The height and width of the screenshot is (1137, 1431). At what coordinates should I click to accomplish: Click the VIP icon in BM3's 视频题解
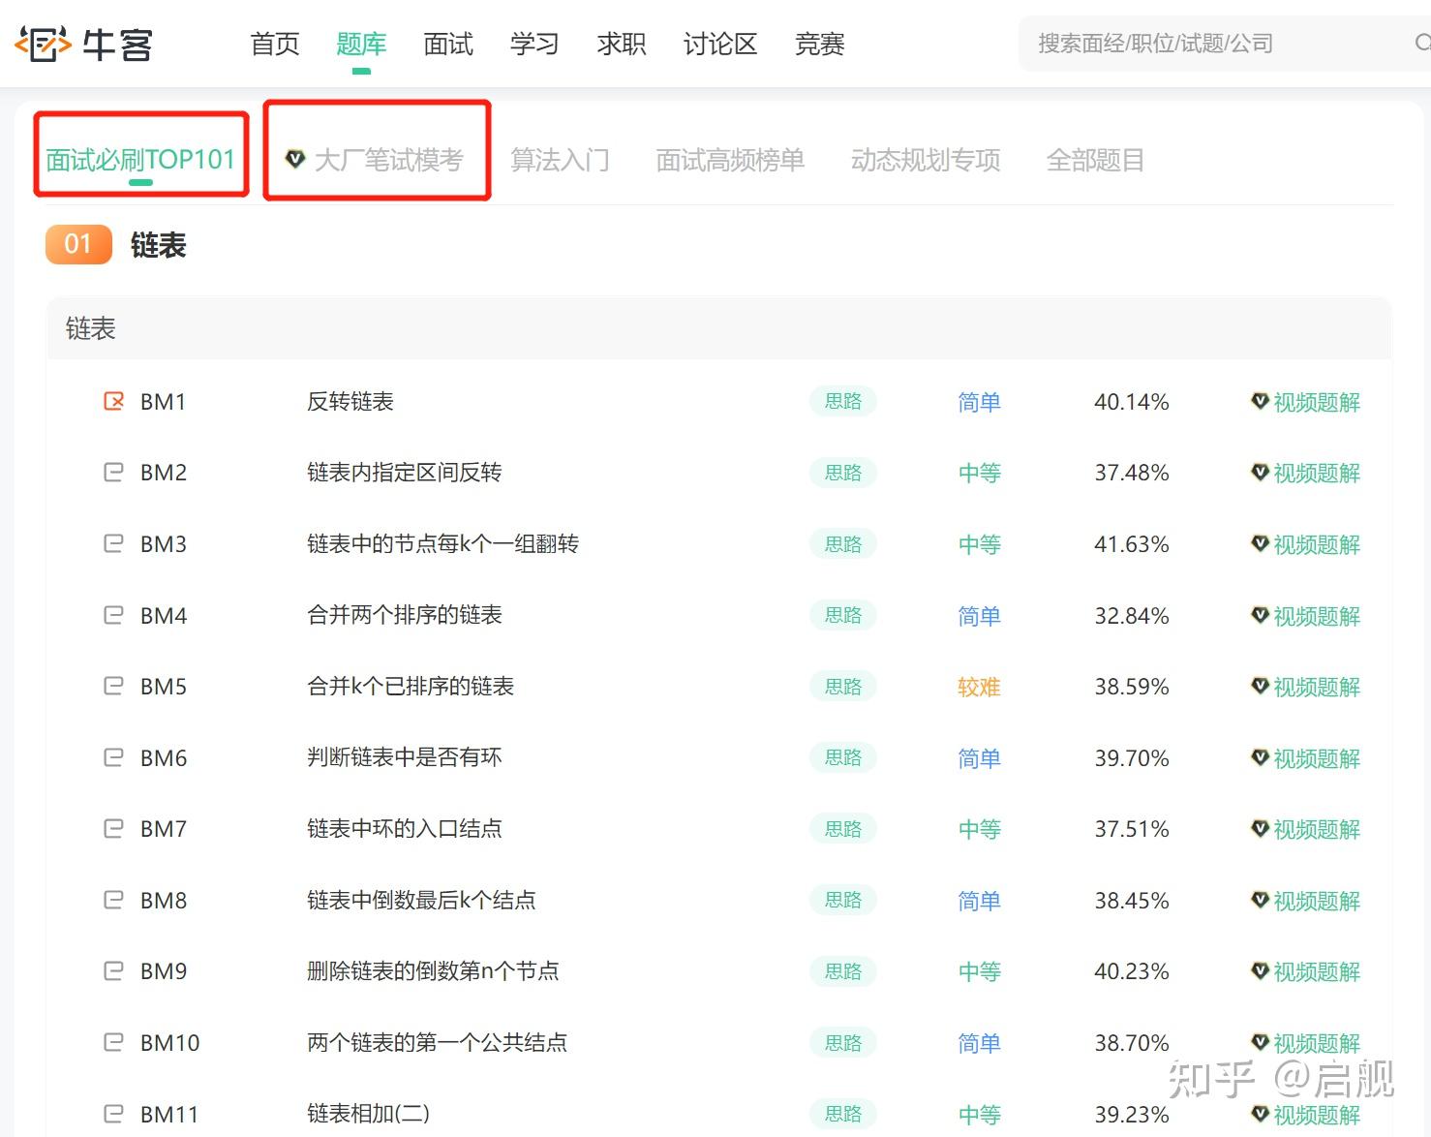pyautogui.click(x=1260, y=542)
